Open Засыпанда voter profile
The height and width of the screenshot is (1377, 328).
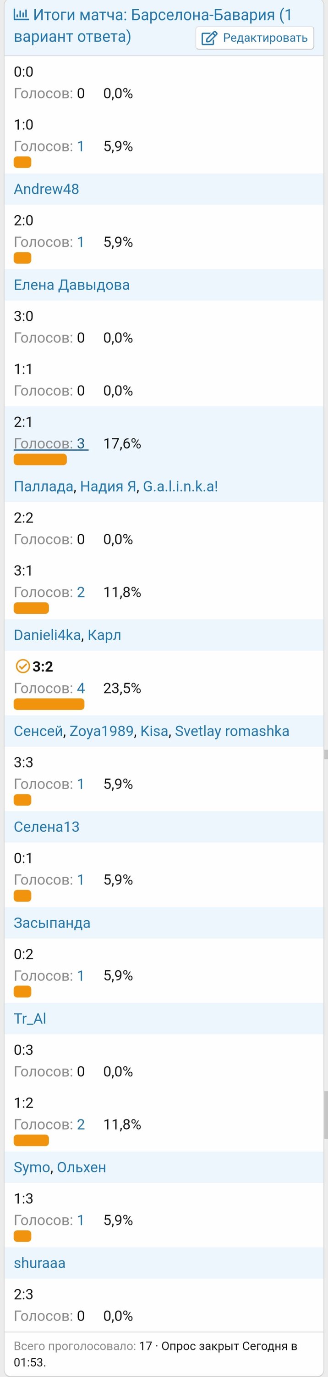52,923
